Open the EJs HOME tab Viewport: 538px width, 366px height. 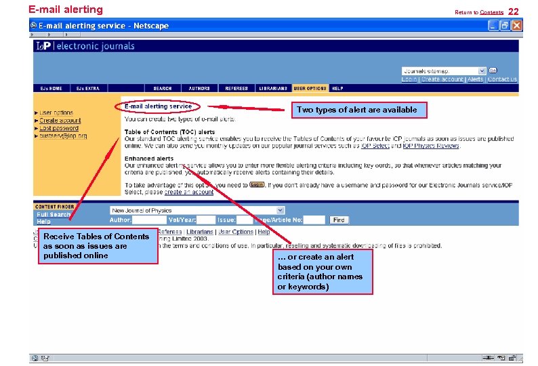pyautogui.click(x=51, y=88)
